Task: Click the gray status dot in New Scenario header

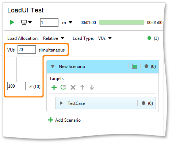Action: pos(146,66)
